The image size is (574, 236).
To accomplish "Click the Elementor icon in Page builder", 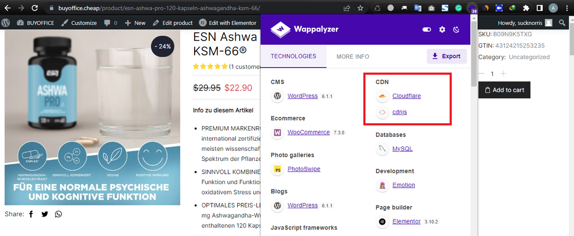I will click(382, 221).
